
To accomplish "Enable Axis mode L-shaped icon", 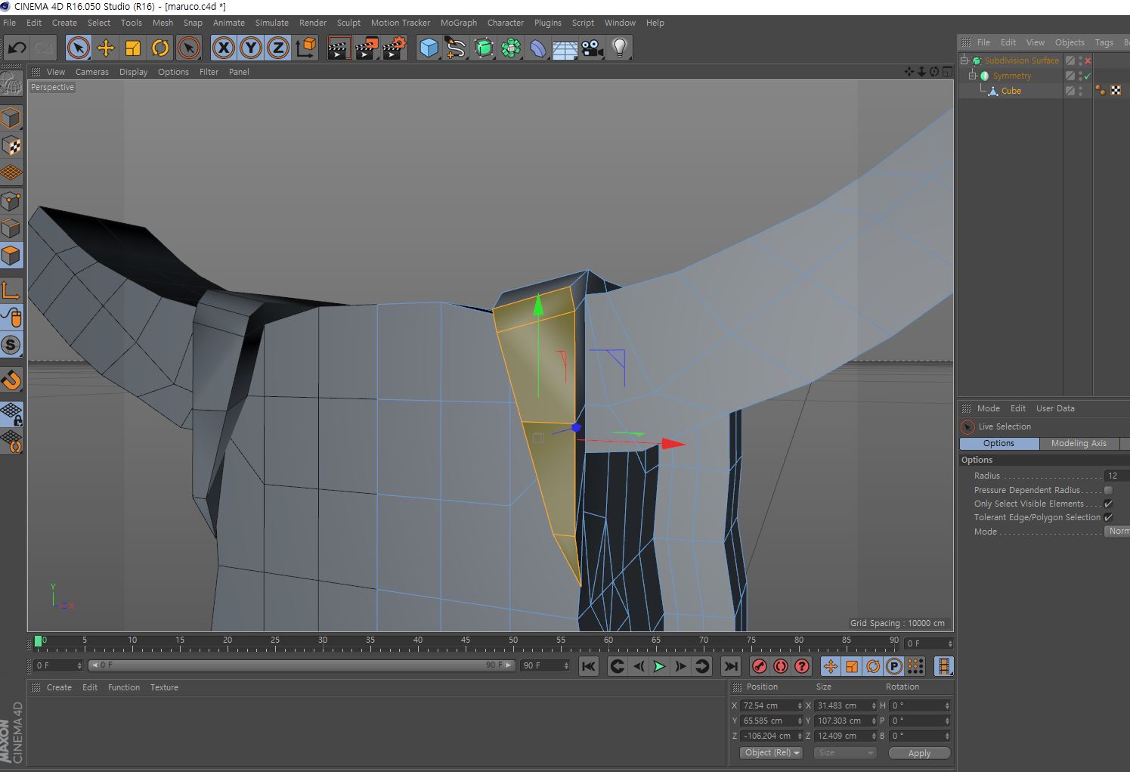I will pos(11,290).
